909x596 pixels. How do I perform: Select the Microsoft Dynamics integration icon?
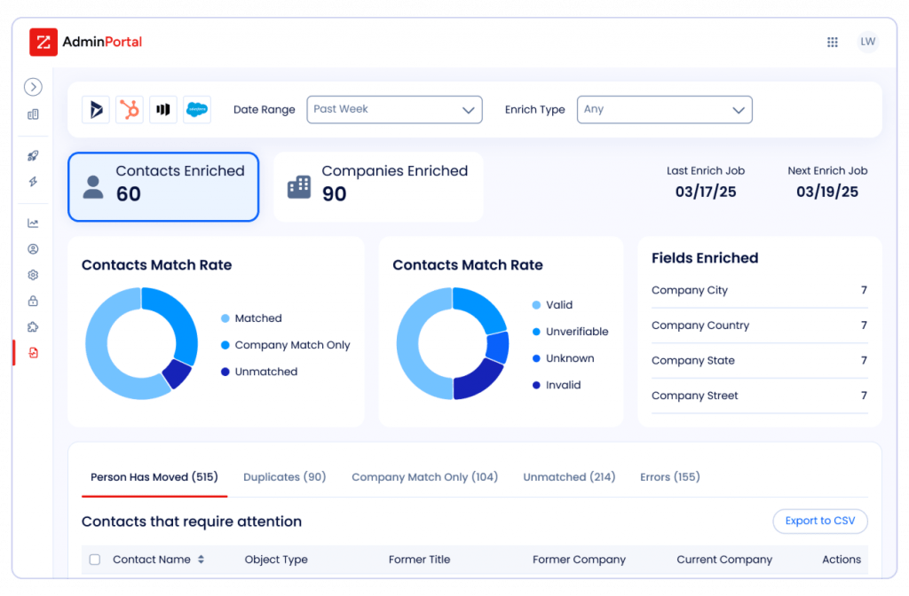pos(96,109)
